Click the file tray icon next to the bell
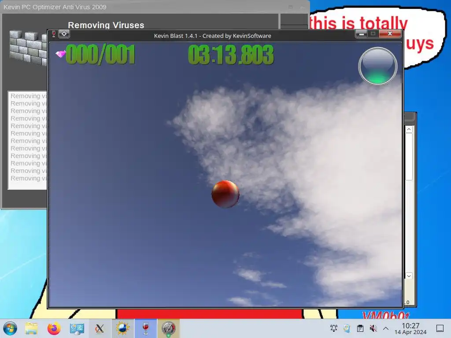 click(347, 328)
